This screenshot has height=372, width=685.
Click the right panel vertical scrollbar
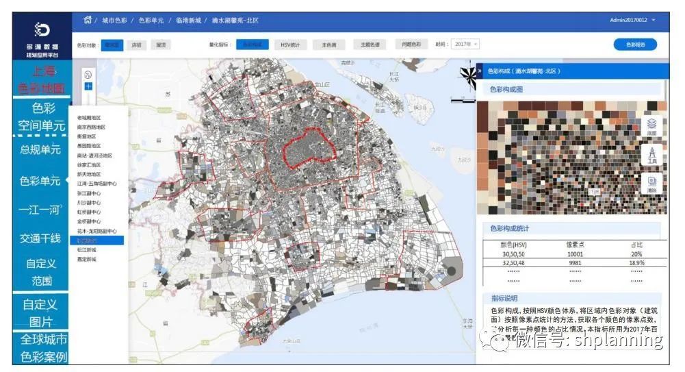(665, 91)
